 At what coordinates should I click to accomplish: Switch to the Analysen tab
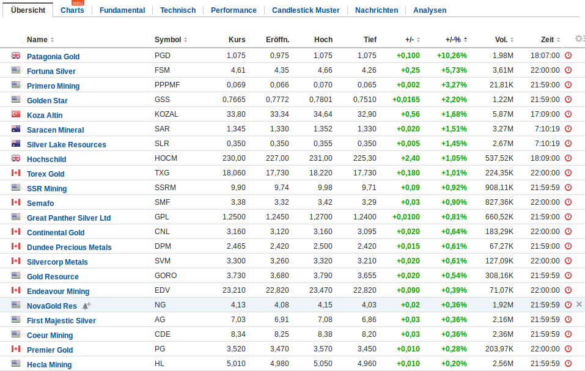[430, 10]
